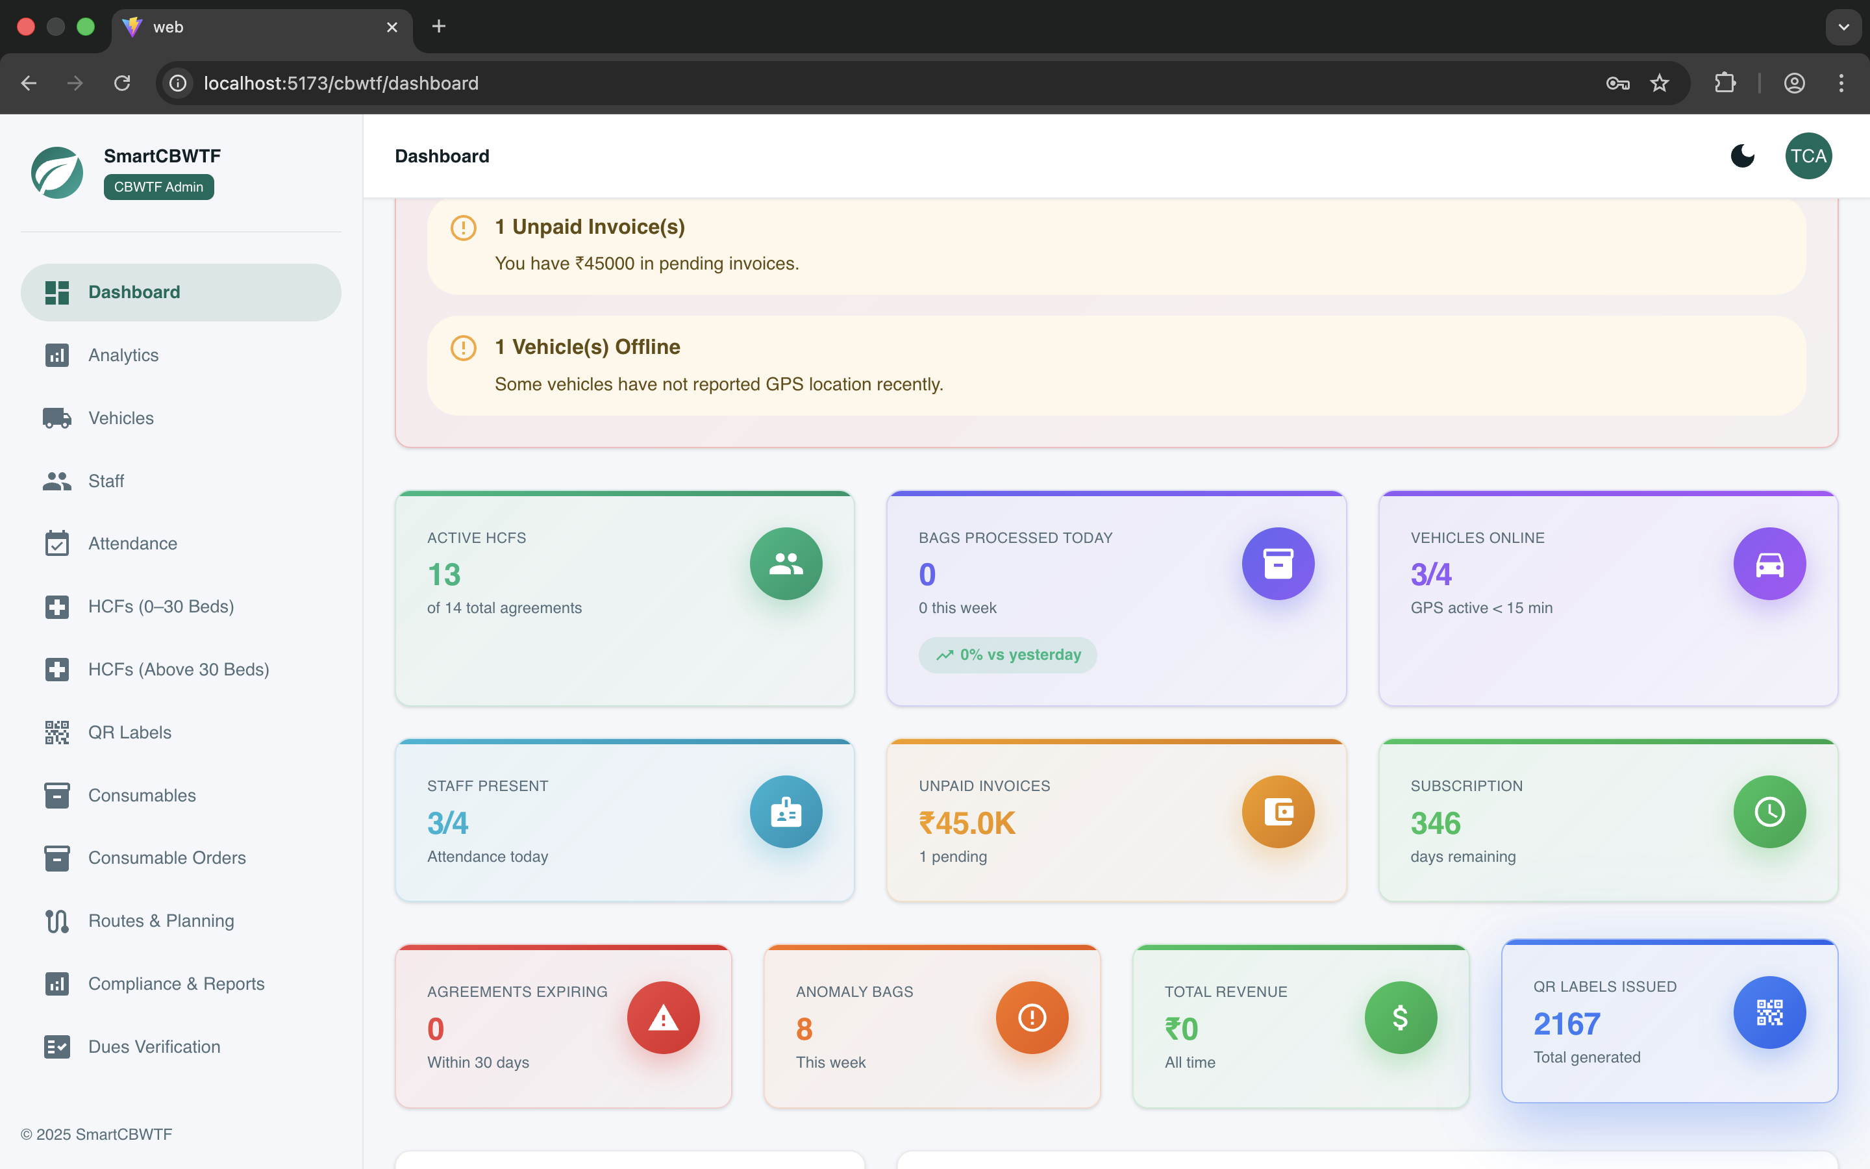
Task: Open the site information dropdown in the address bar
Action: pyautogui.click(x=177, y=82)
